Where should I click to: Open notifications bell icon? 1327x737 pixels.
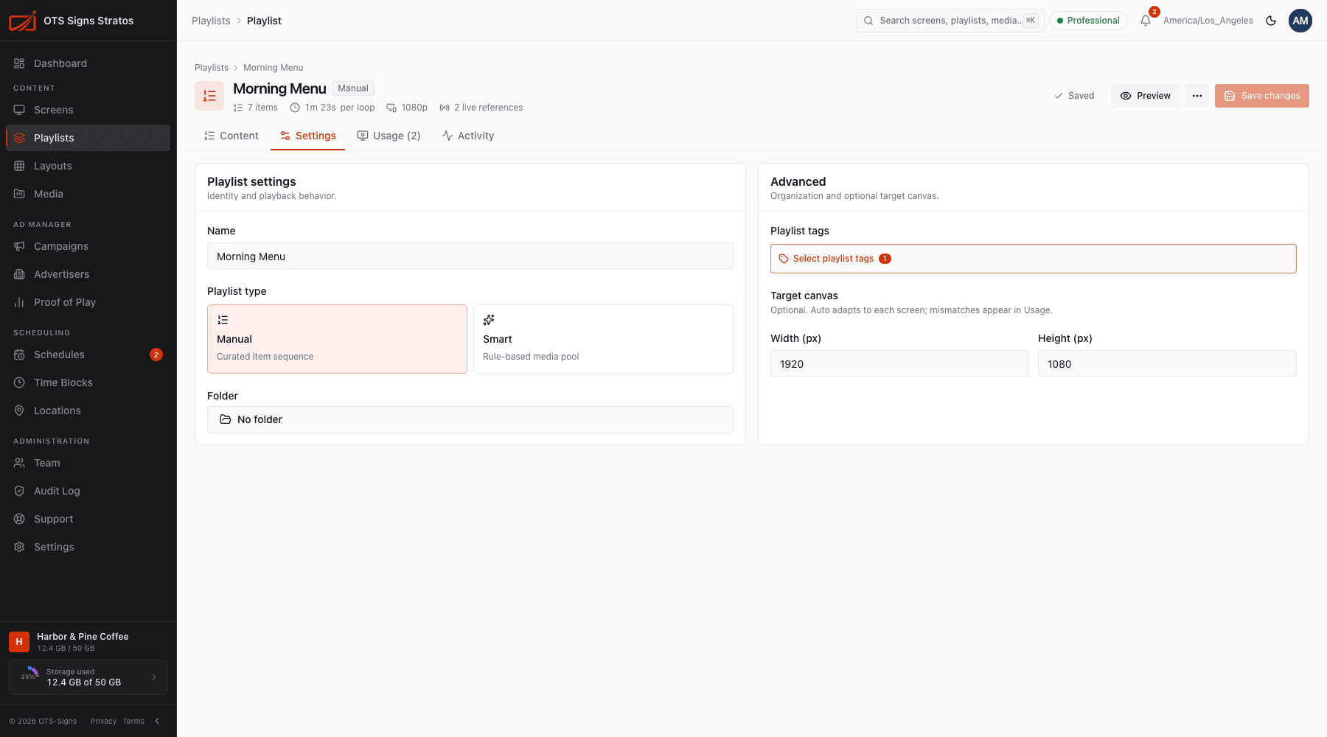tap(1146, 21)
